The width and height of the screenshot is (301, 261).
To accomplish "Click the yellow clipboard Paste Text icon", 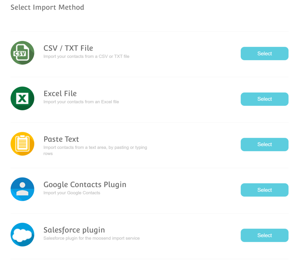I will point(22,144).
